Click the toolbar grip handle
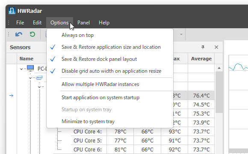Image resolution: width=248 pixels, height=154 pixels. [x=9, y=34]
